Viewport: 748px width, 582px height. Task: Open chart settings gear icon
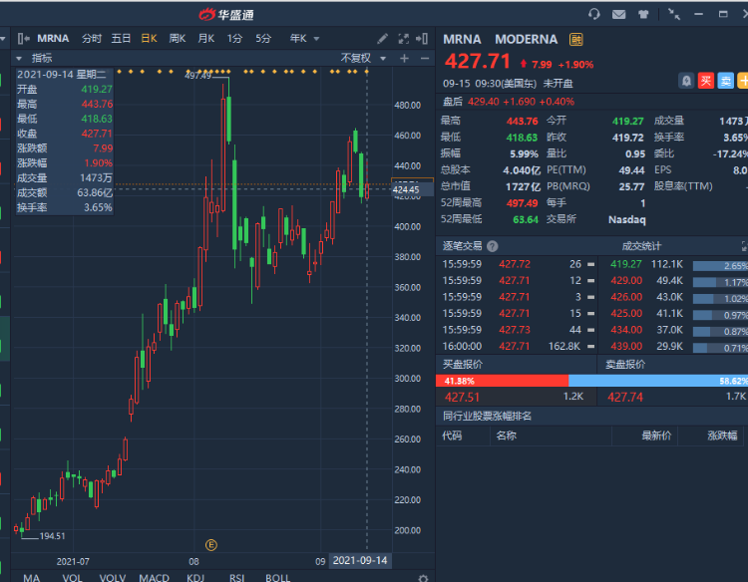click(x=423, y=578)
